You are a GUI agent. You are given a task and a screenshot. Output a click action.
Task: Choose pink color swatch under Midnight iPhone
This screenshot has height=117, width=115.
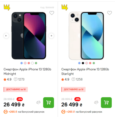(x=25, y=63)
